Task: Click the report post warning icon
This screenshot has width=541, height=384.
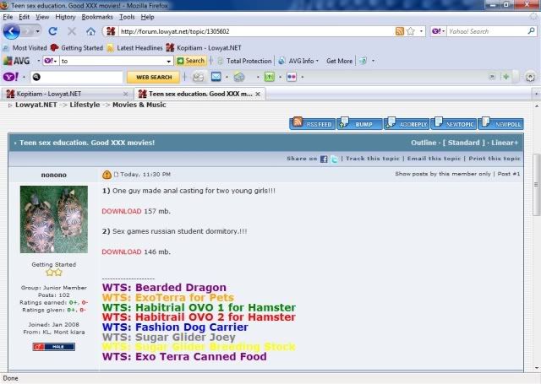Action: 107,175
